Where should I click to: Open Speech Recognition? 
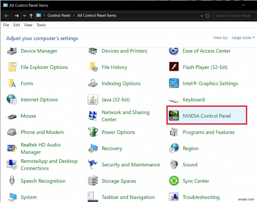[43, 181]
